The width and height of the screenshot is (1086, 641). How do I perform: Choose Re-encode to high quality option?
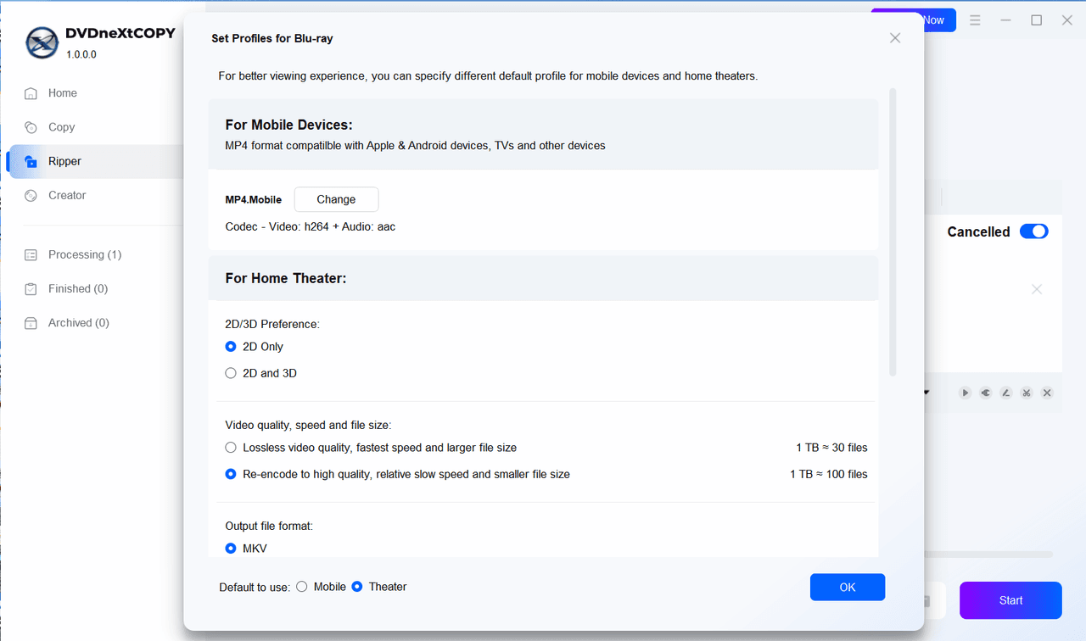click(398, 474)
